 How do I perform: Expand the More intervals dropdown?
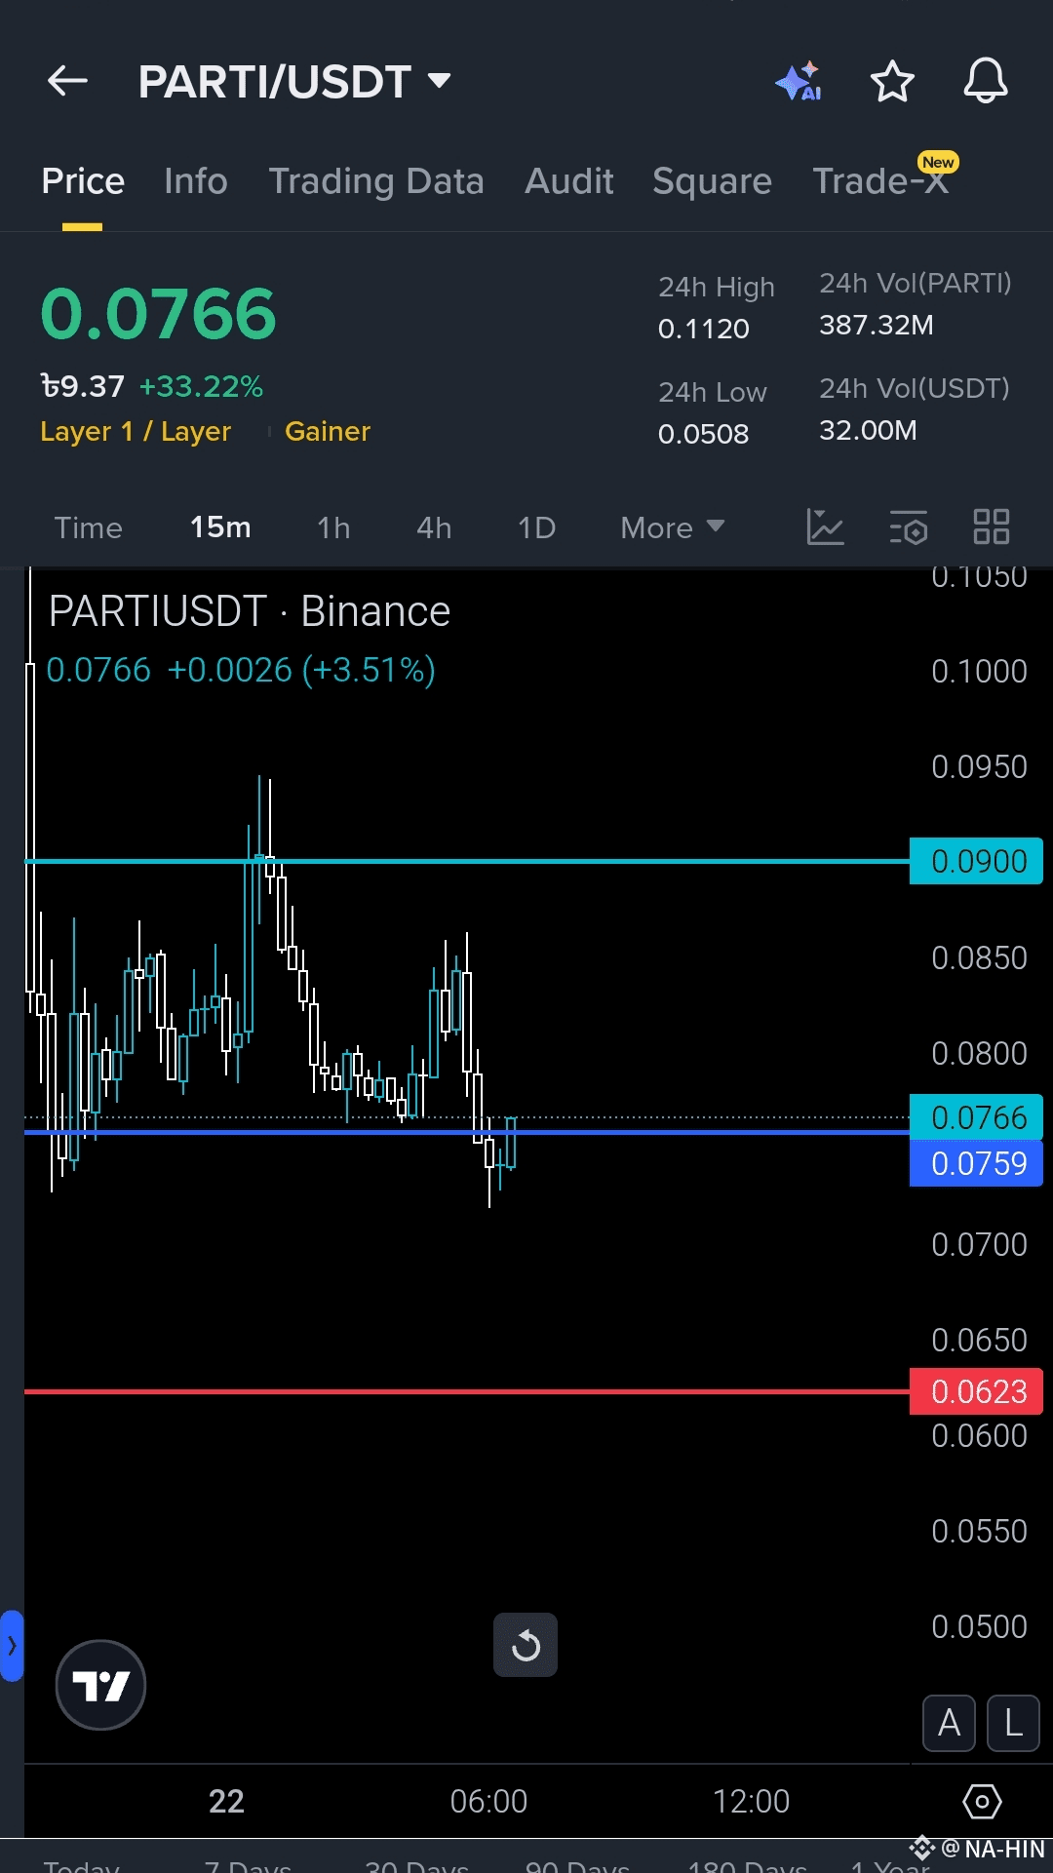(x=673, y=527)
